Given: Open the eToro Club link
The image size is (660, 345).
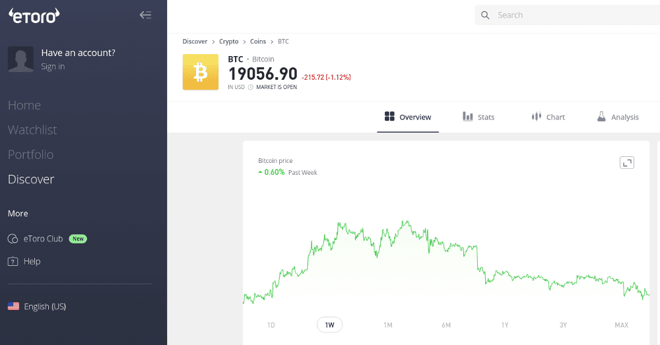Looking at the screenshot, I should click(43, 239).
